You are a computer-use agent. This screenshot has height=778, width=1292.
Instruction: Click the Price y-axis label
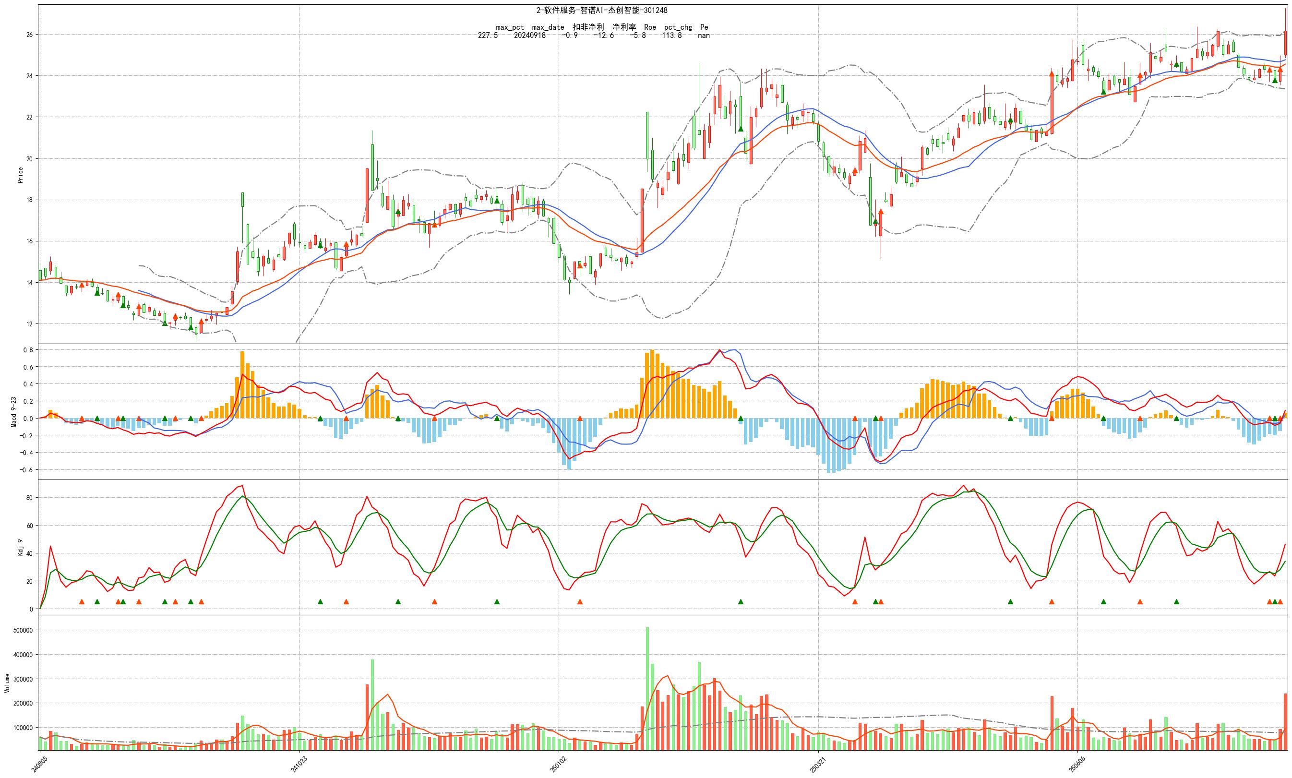(21, 175)
